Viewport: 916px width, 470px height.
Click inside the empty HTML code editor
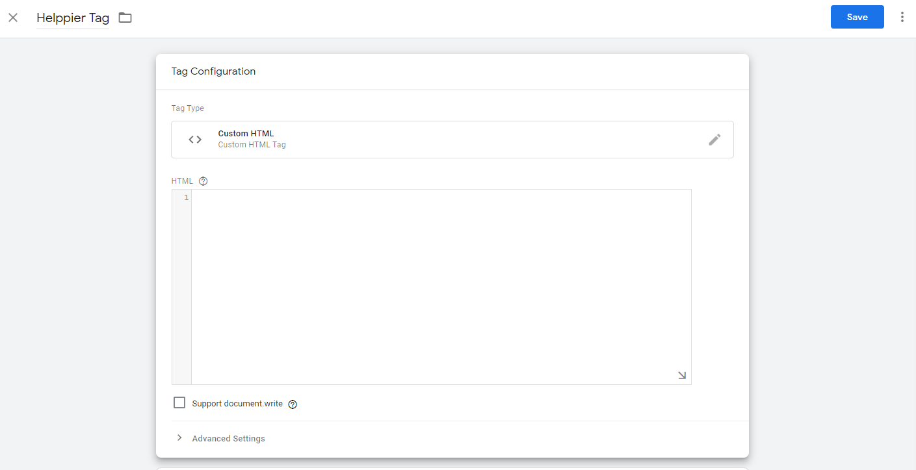tap(441, 286)
